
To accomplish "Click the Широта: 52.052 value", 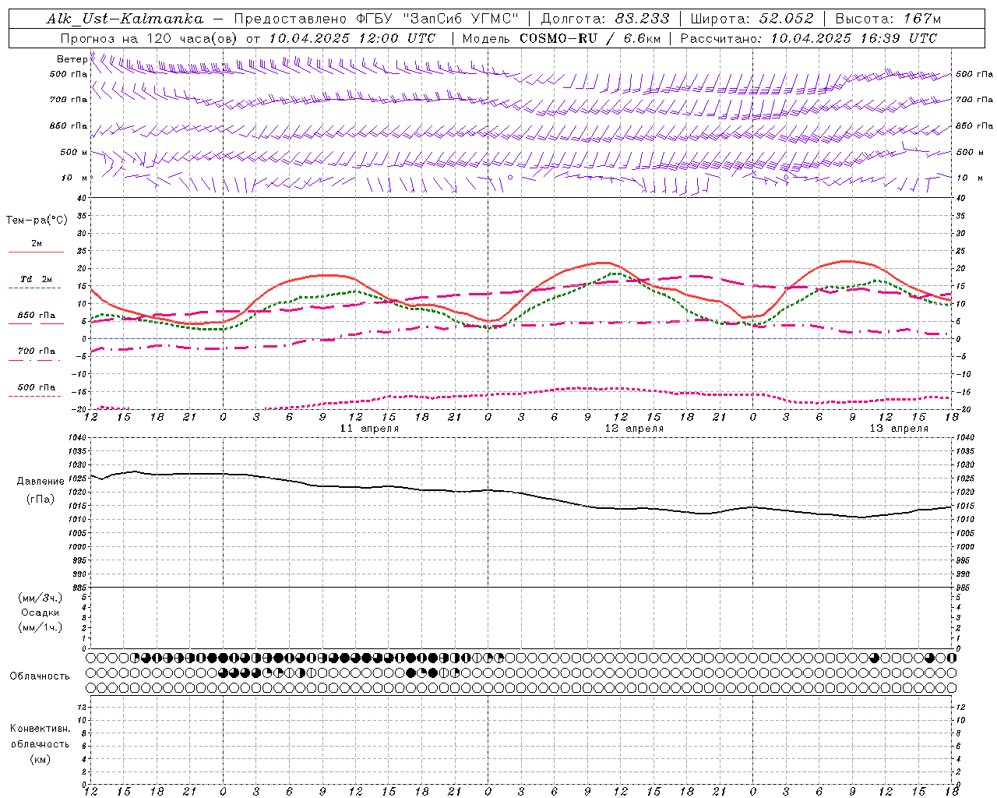I will 752,19.
